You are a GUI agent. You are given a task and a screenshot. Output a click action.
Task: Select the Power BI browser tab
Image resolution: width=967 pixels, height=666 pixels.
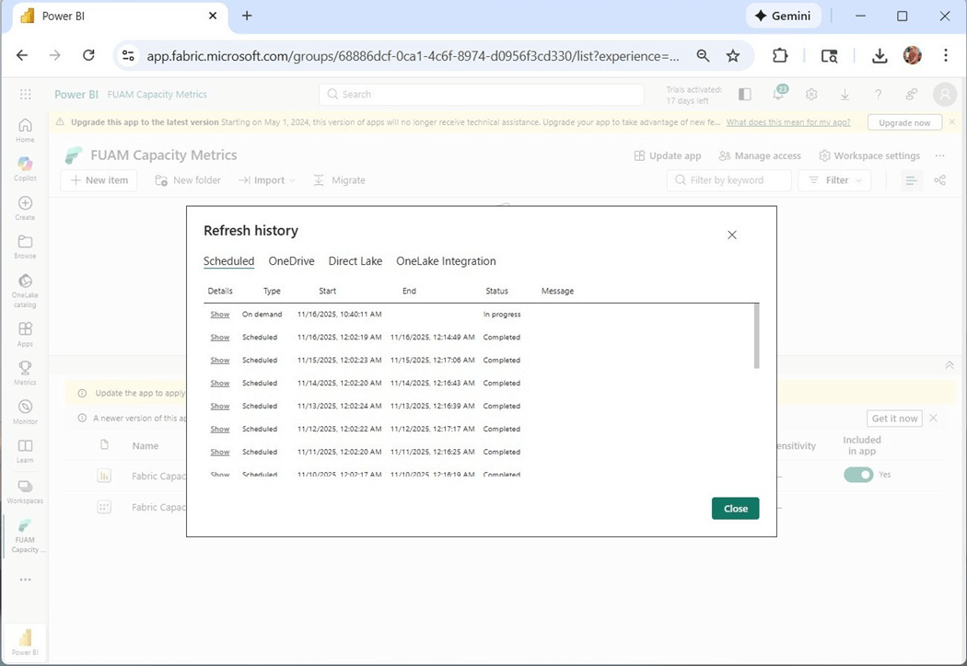pos(121,17)
